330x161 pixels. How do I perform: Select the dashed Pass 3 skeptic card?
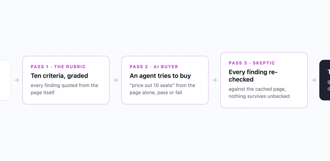click(264, 80)
